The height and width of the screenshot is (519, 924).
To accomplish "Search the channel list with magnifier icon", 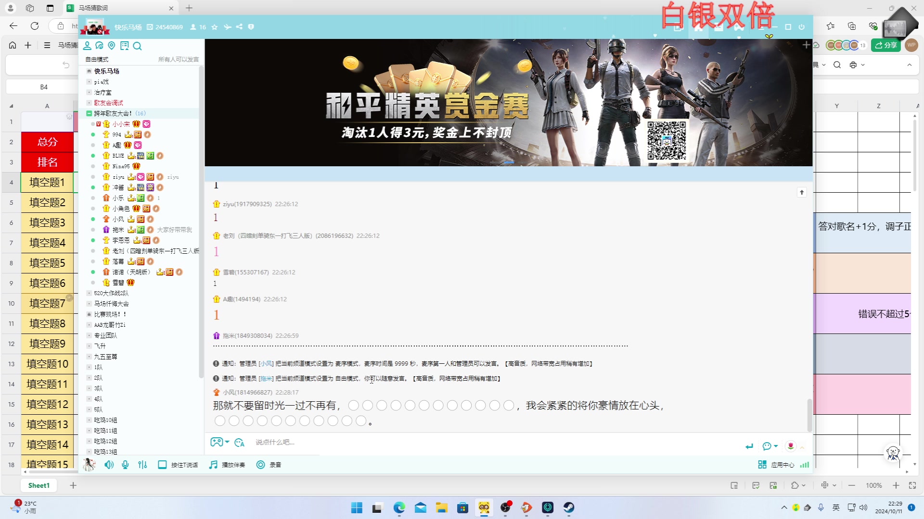I will (x=137, y=46).
